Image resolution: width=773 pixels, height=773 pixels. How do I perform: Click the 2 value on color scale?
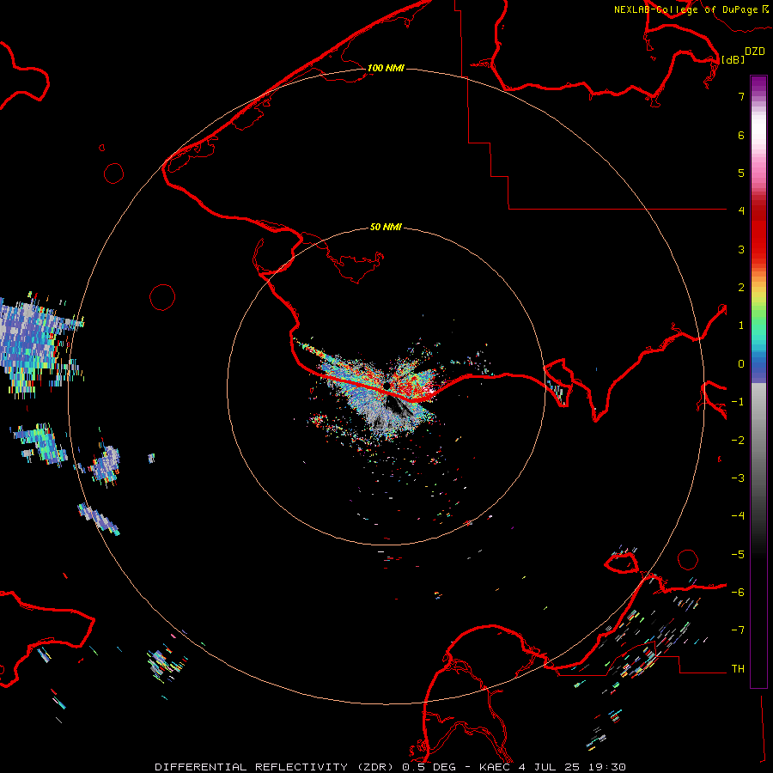click(741, 288)
